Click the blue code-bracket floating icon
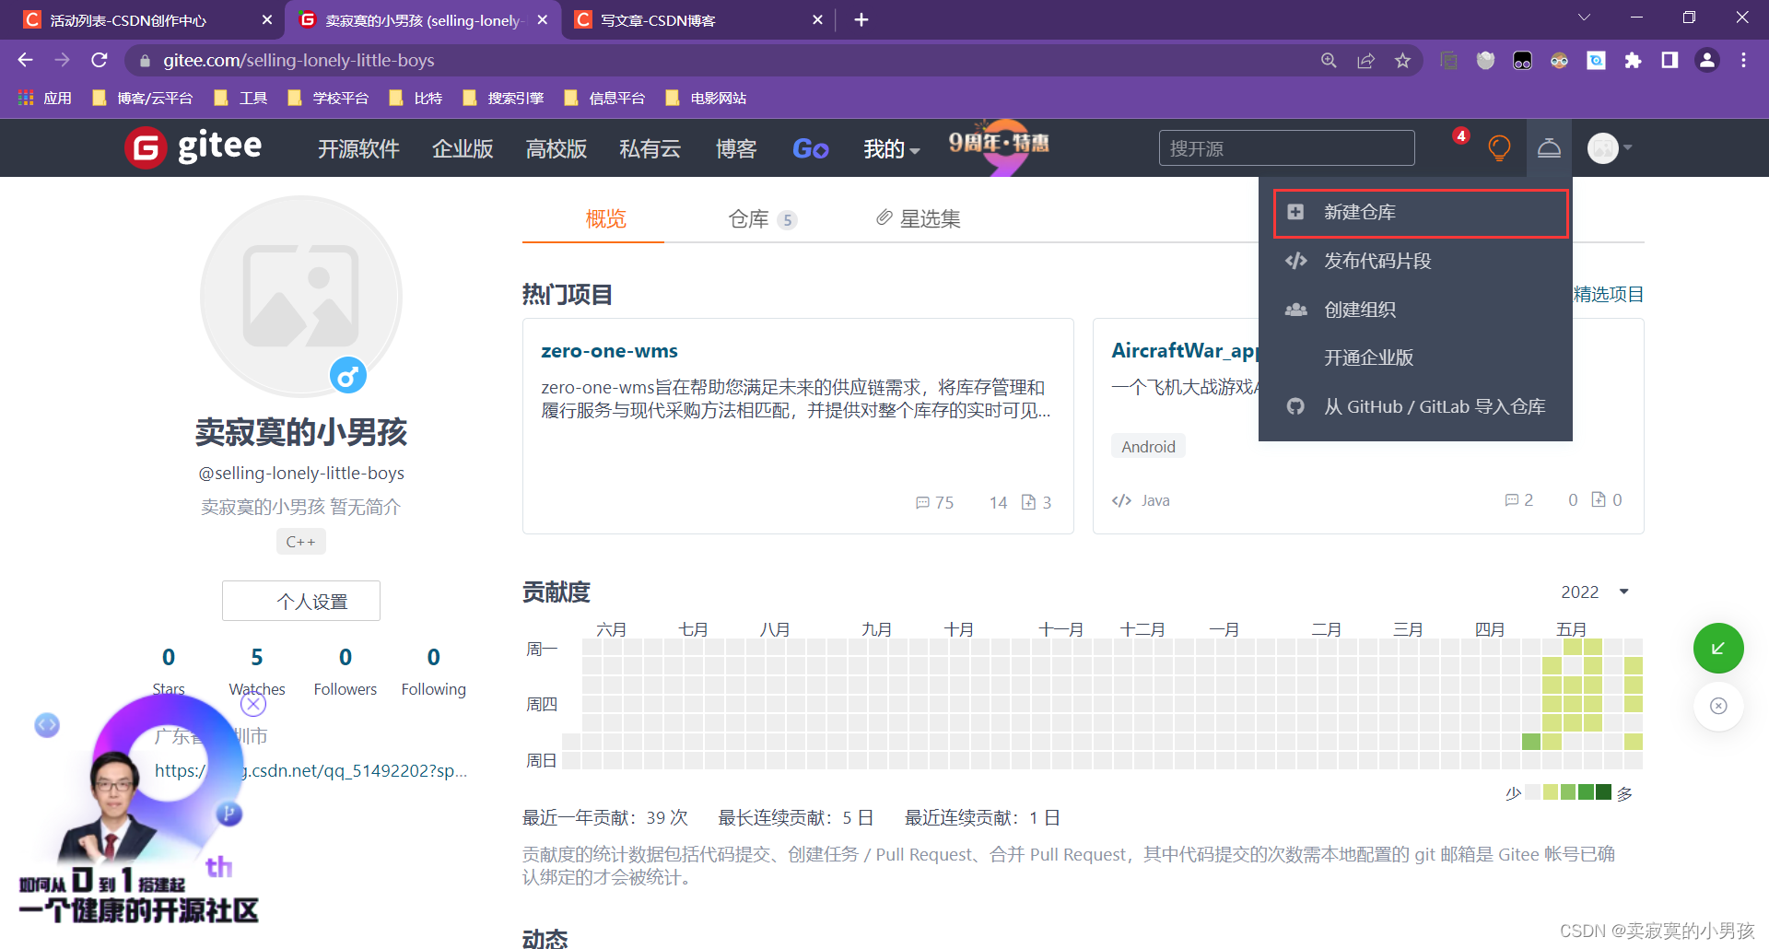 tap(47, 725)
